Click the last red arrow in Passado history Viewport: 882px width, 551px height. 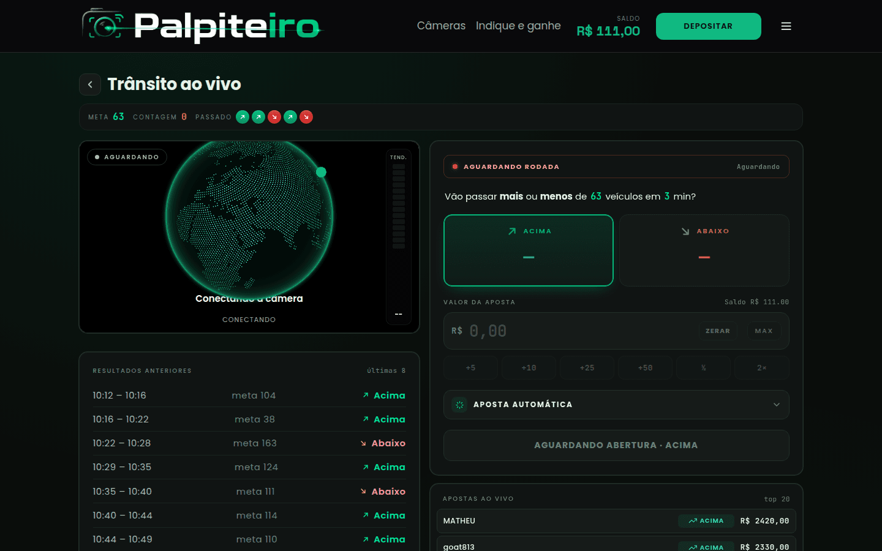306,117
